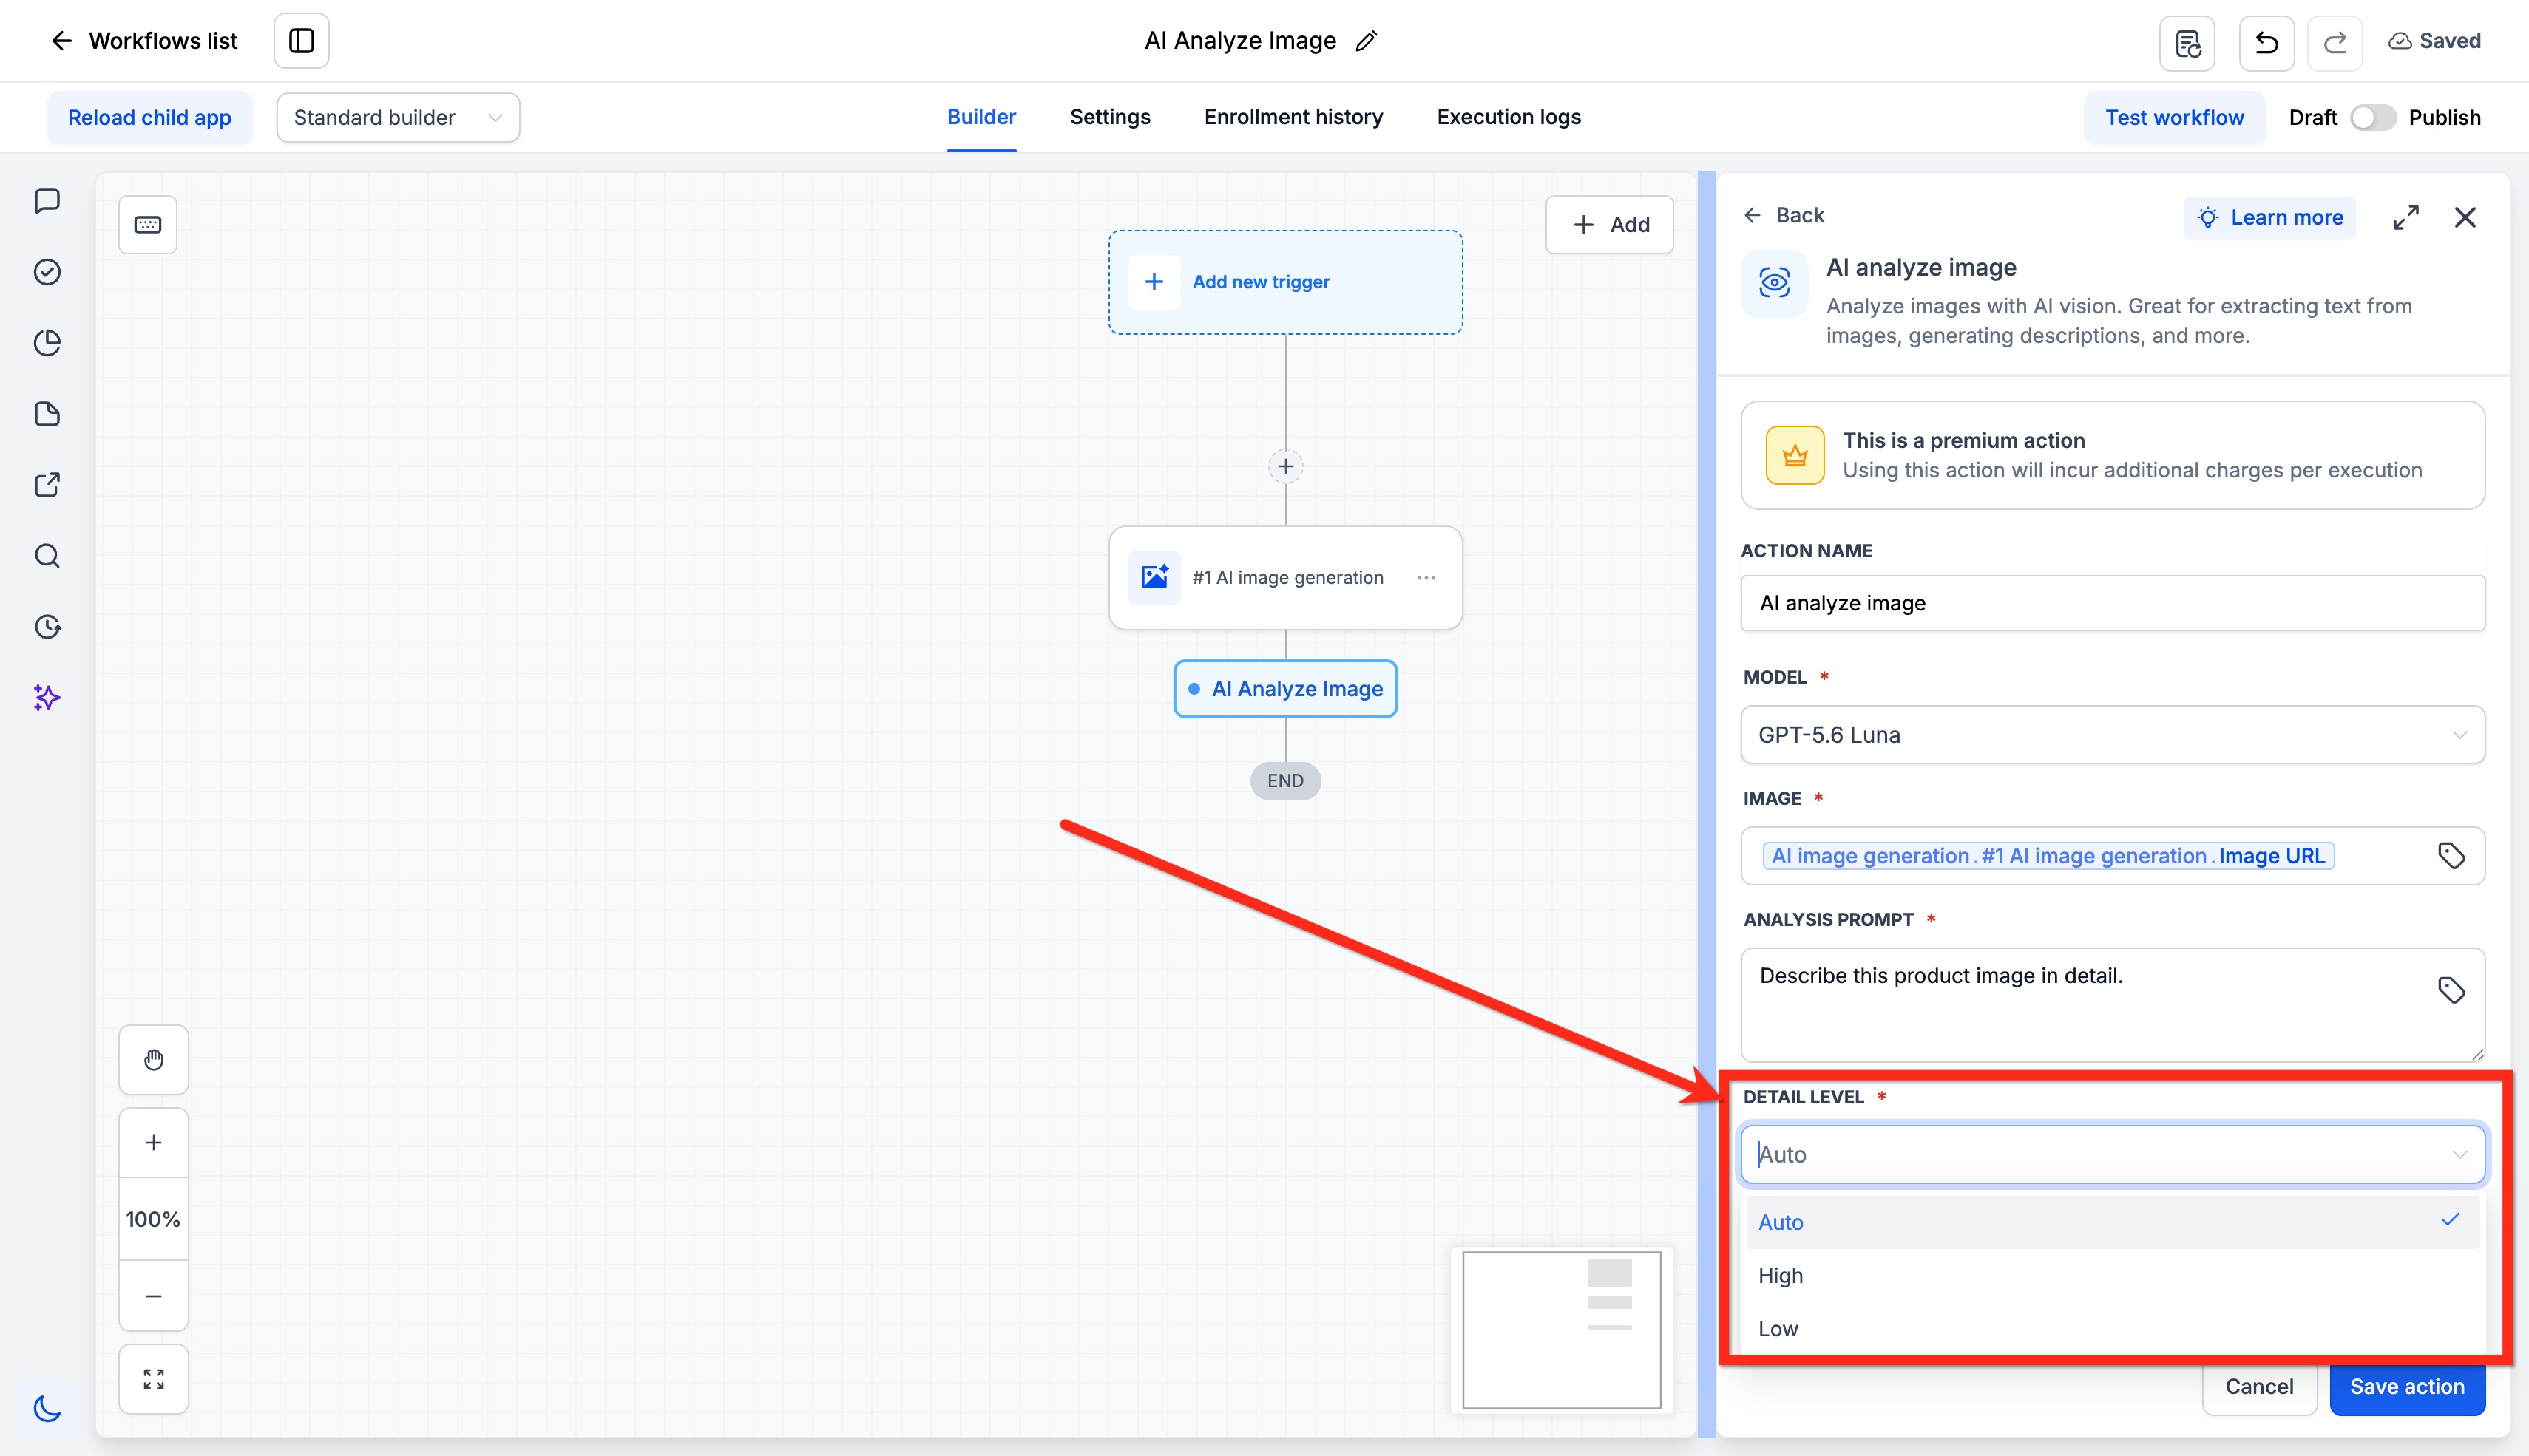The image size is (2529, 1456).
Task: Expand the action panel to fullscreen
Action: (2406, 217)
